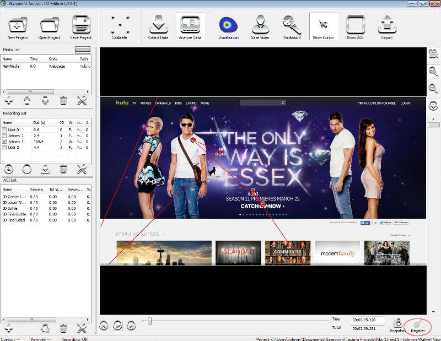Viewport: 441px width, 341px height.
Task: Select the JD Center L... AOI row
Action: click(x=46, y=197)
